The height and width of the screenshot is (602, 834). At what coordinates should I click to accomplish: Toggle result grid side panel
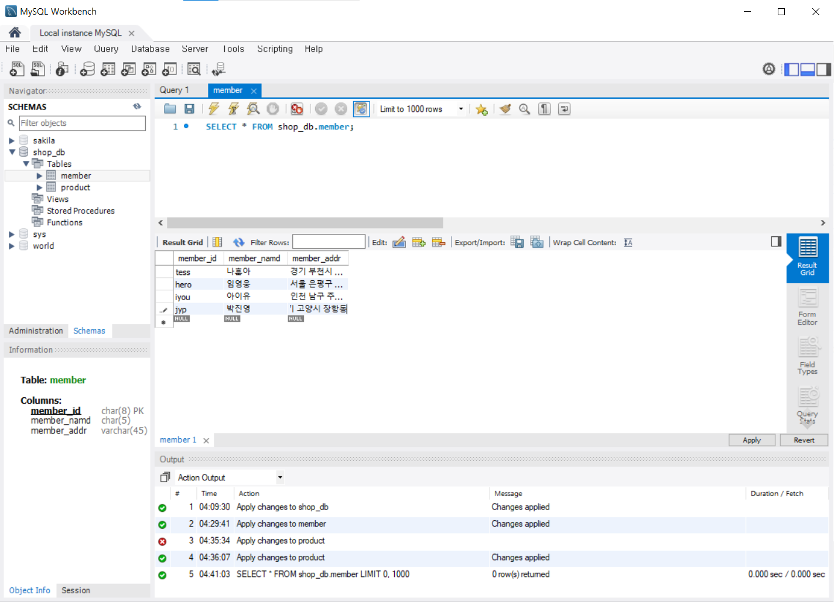[776, 242]
